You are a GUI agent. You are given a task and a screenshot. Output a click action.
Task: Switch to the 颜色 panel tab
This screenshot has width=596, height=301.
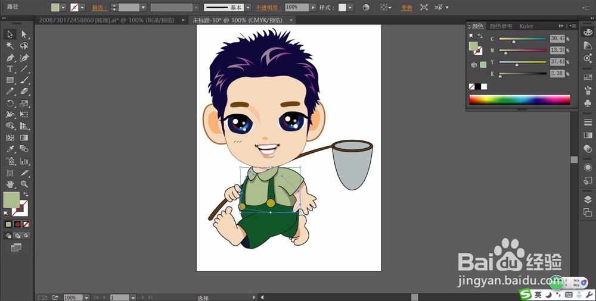(478, 26)
